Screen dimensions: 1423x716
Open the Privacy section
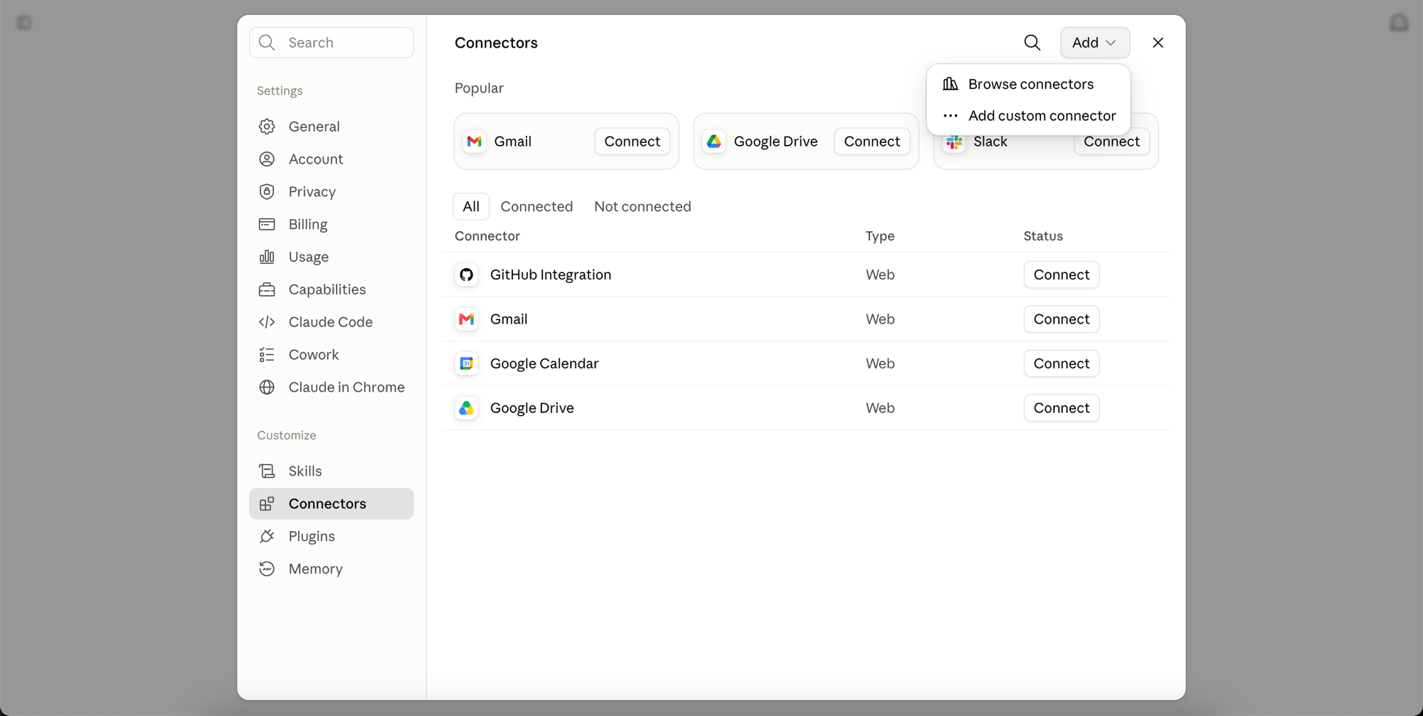click(332, 192)
